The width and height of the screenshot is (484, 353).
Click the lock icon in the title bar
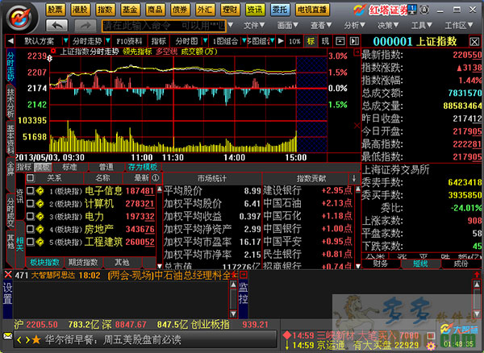(x=425, y=10)
